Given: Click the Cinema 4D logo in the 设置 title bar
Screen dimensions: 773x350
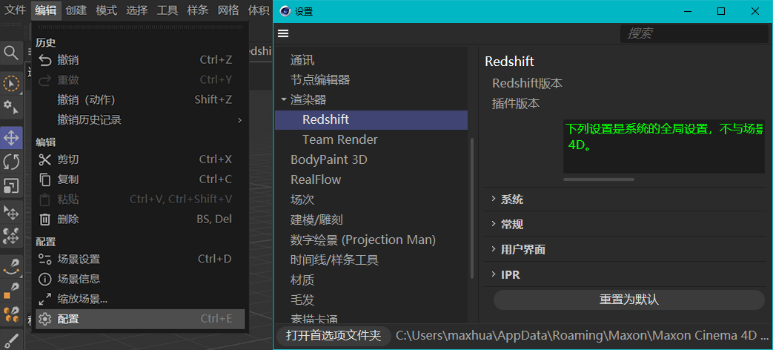Looking at the screenshot, I should click(285, 11).
